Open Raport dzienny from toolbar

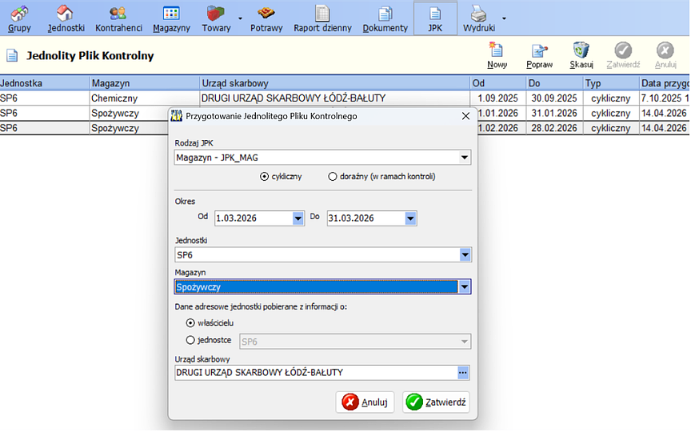click(x=322, y=18)
